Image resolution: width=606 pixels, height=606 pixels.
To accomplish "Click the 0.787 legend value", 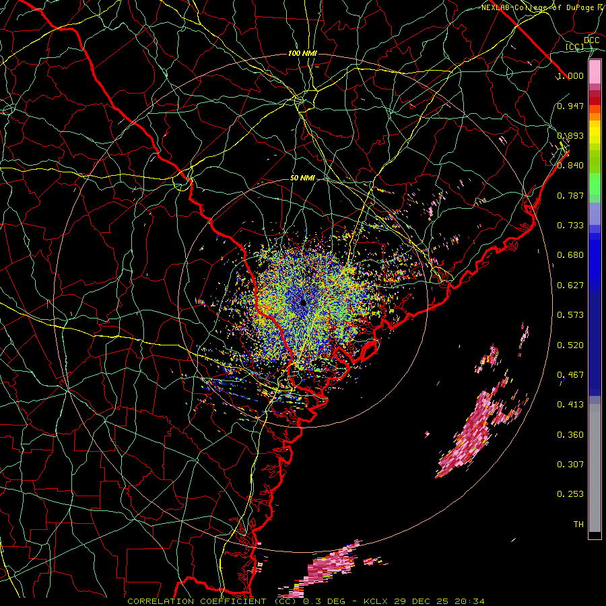I will (570, 195).
